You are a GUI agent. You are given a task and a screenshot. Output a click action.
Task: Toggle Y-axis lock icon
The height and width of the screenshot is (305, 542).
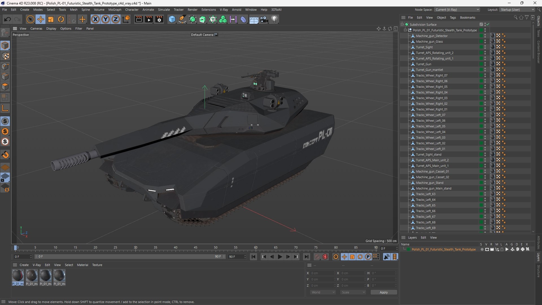coord(106,19)
